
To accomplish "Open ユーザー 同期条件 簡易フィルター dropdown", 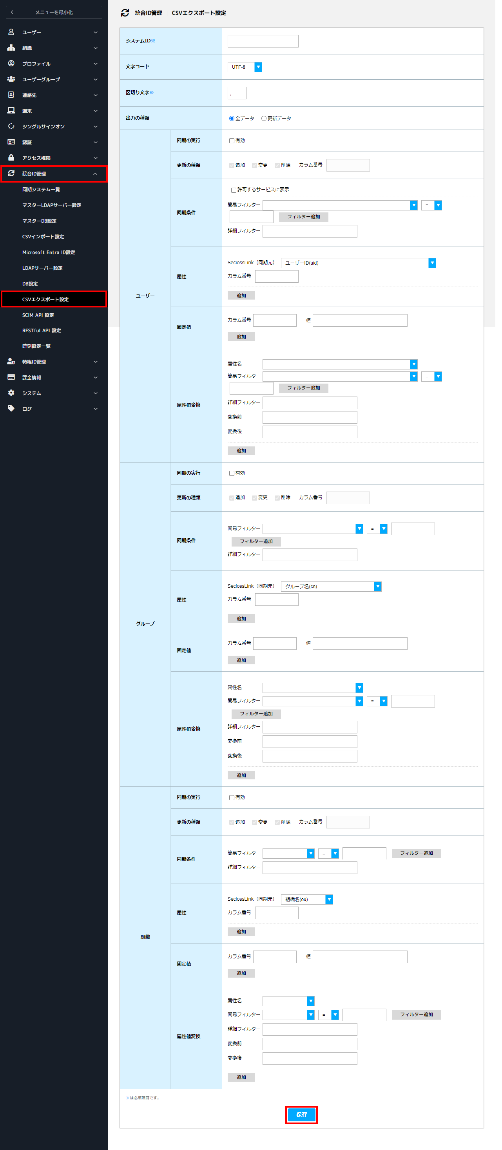I will 340,205.
